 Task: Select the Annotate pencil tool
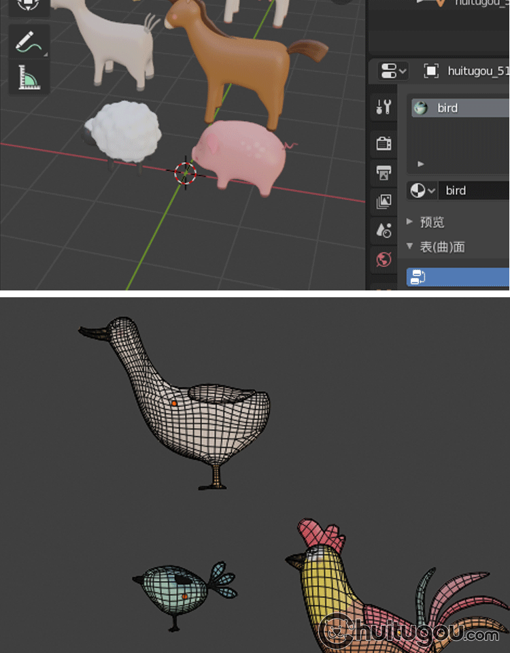pos(29,42)
